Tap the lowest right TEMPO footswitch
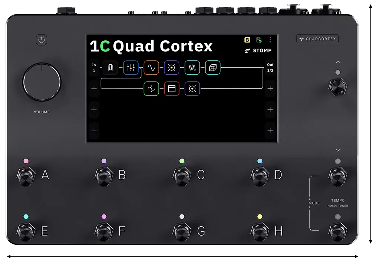This screenshot has width=380, height=267. [x=338, y=232]
